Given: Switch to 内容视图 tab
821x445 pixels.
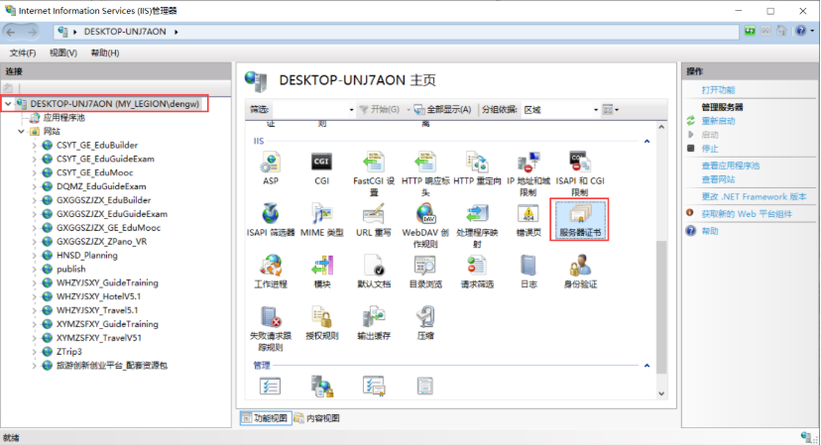Looking at the screenshot, I should tap(317, 418).
